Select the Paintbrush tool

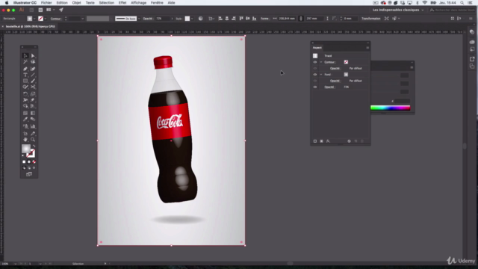[33, 81]
